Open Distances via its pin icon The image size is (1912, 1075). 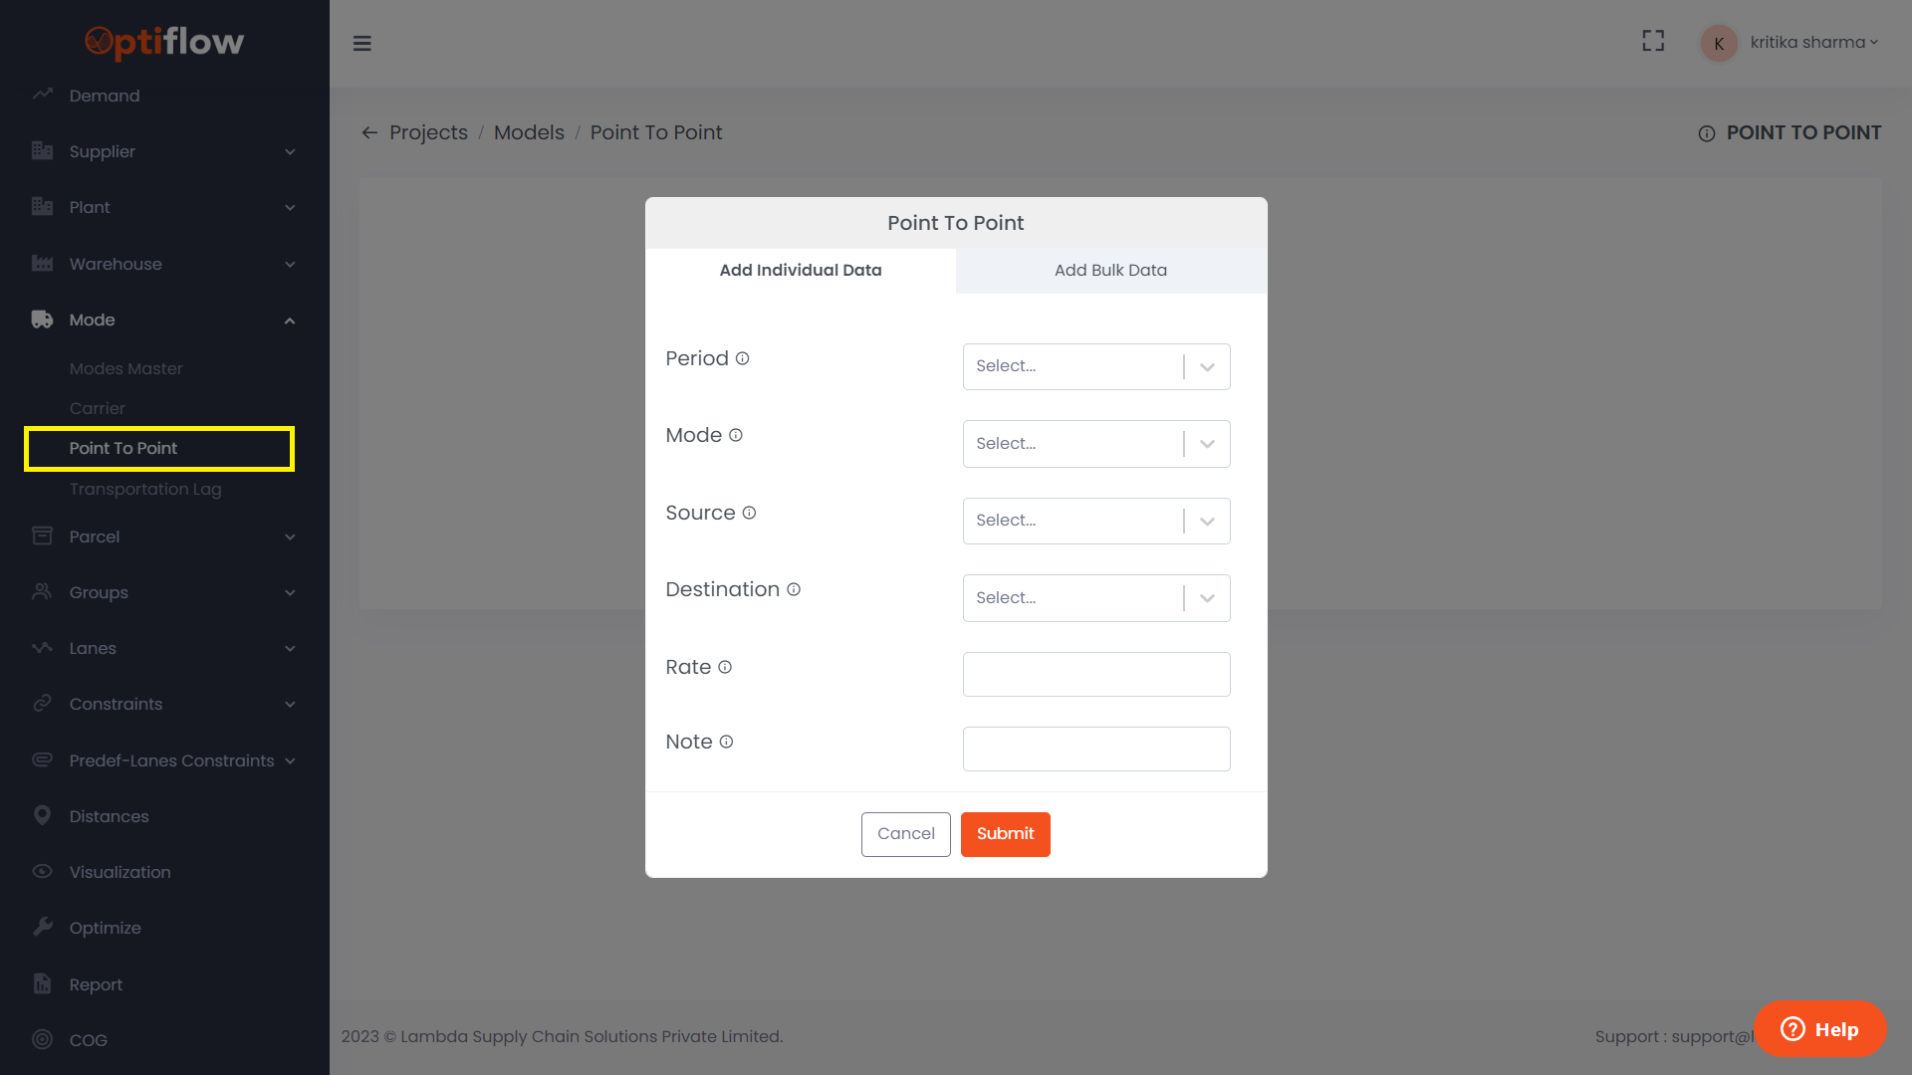pyautogui.click(x=42, y=815)
